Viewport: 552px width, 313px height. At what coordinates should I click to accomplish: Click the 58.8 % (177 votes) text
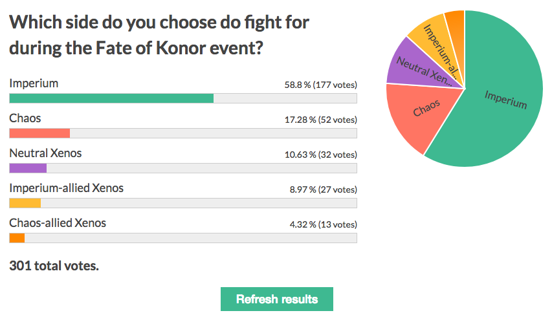[x=316, y=85]
